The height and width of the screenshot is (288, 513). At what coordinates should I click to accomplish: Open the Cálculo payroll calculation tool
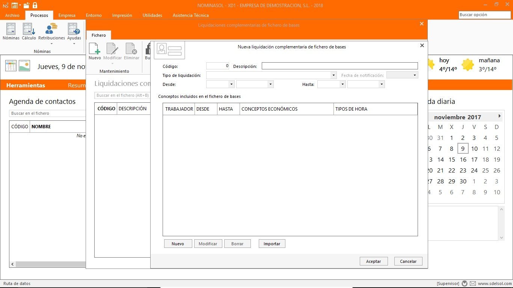pyautogui.click(x=29, y=31)
